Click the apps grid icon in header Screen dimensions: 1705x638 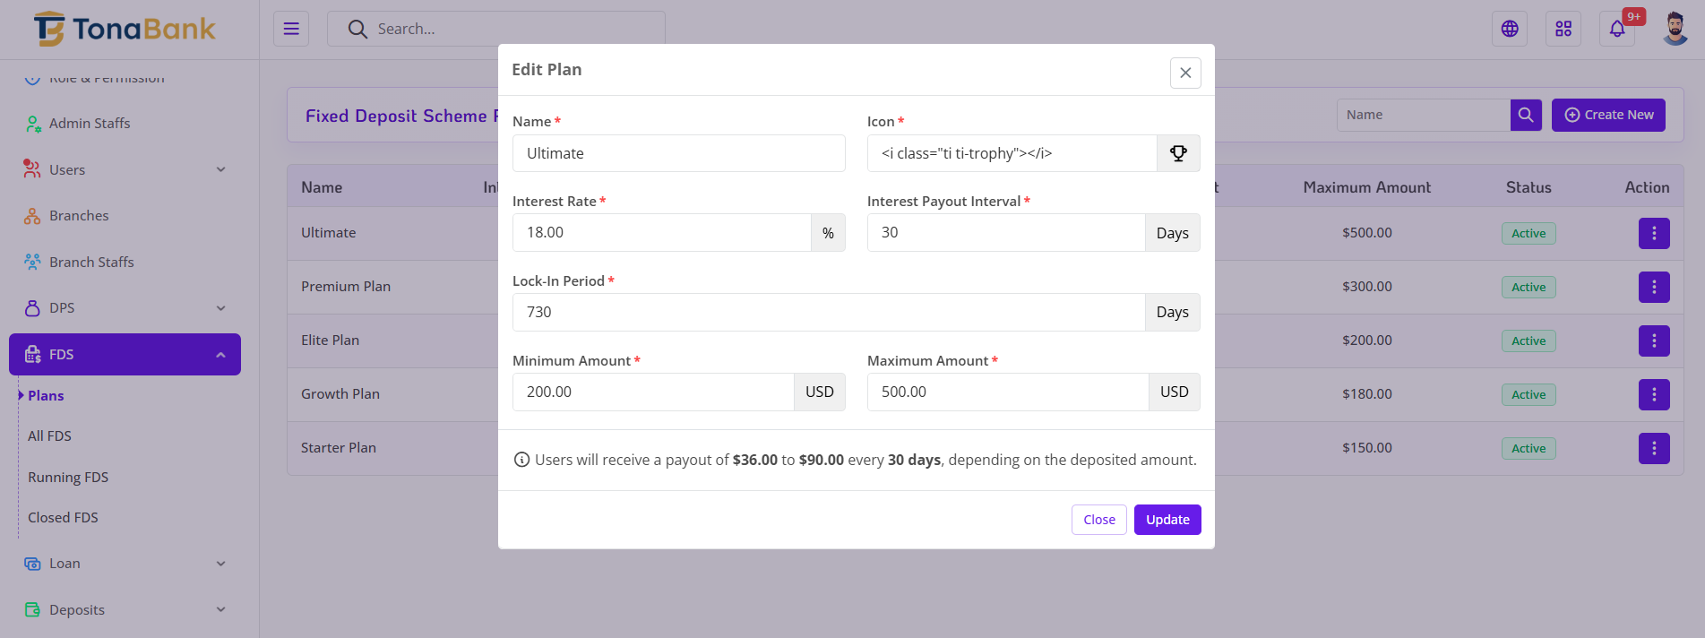[1563, 29]
